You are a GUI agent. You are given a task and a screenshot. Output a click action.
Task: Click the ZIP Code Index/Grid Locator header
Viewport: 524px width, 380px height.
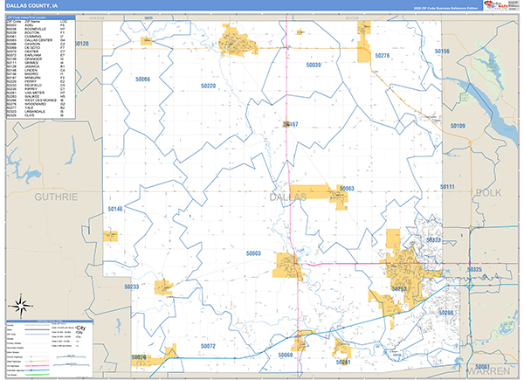41,17
